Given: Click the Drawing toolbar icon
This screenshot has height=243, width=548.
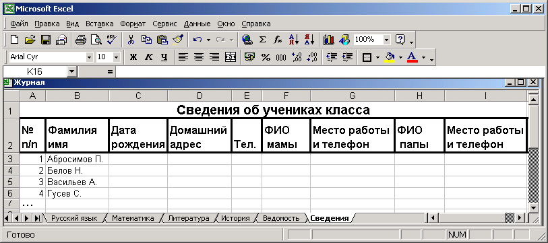Looking at the screenshot, I should [x=344, y=40].
